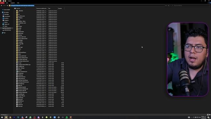Go up one folder level
The image size is (211, 119).
click(x=8, y=6)
